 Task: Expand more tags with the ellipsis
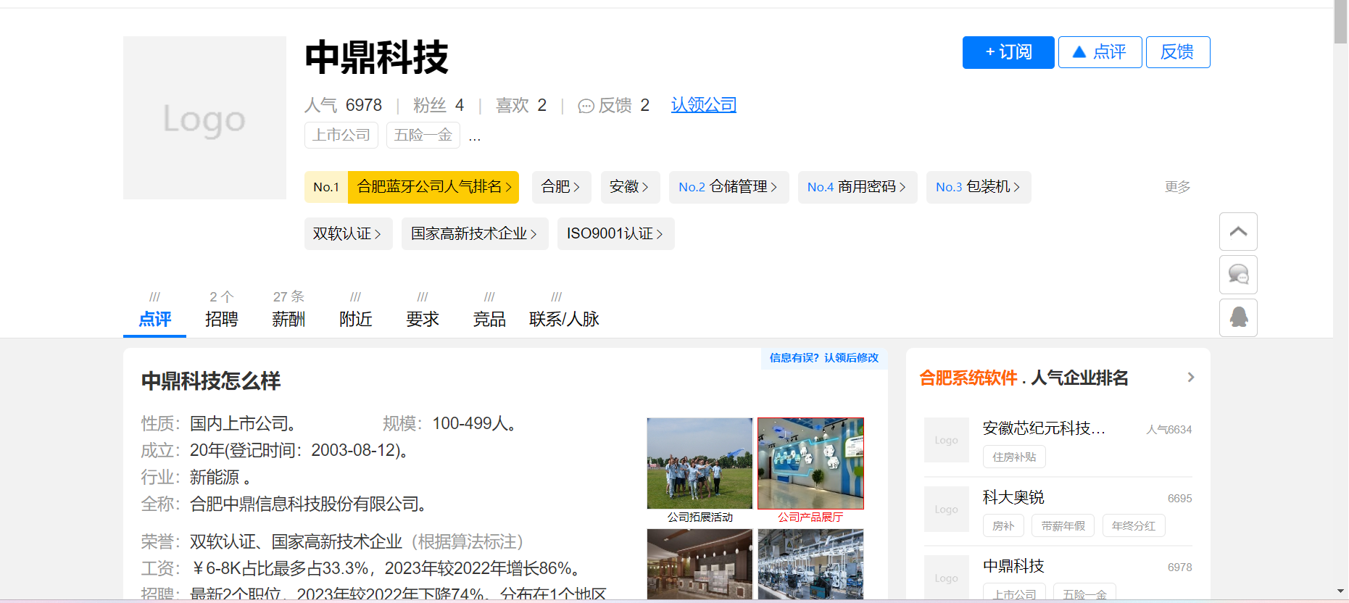click(x=475, y=137)
